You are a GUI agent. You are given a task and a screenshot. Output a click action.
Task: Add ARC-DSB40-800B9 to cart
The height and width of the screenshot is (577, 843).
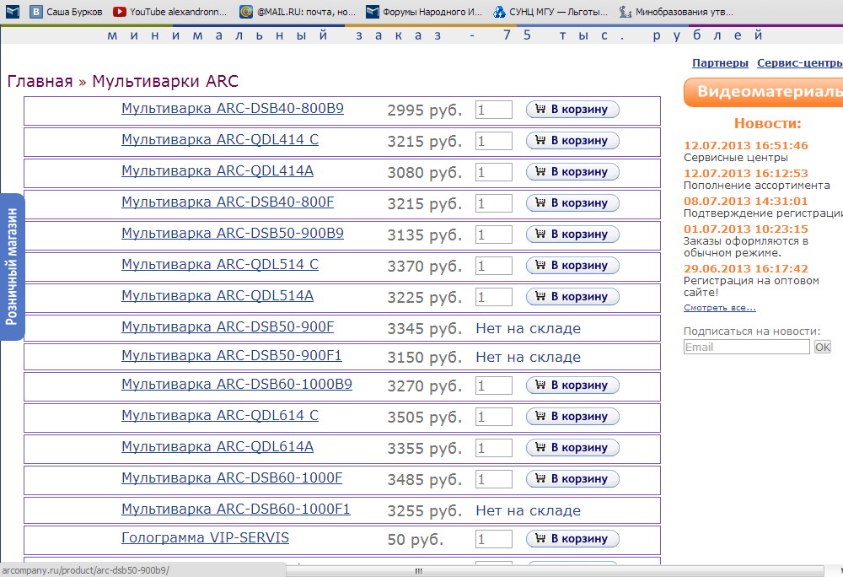[x=572, y=109]
